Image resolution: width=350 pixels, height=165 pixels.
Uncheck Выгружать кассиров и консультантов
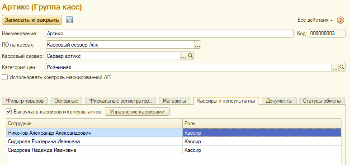(9, 112)
